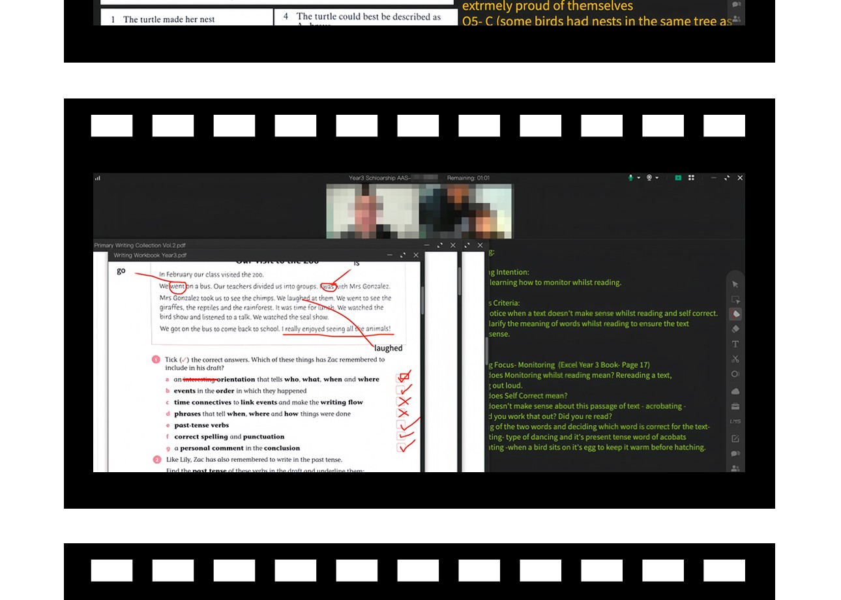This screenshot has width=841, height=600.
Task: Click the scrollbar of Primary Writing Collection Vol.2.pdf
Action: tap(460, 280)
